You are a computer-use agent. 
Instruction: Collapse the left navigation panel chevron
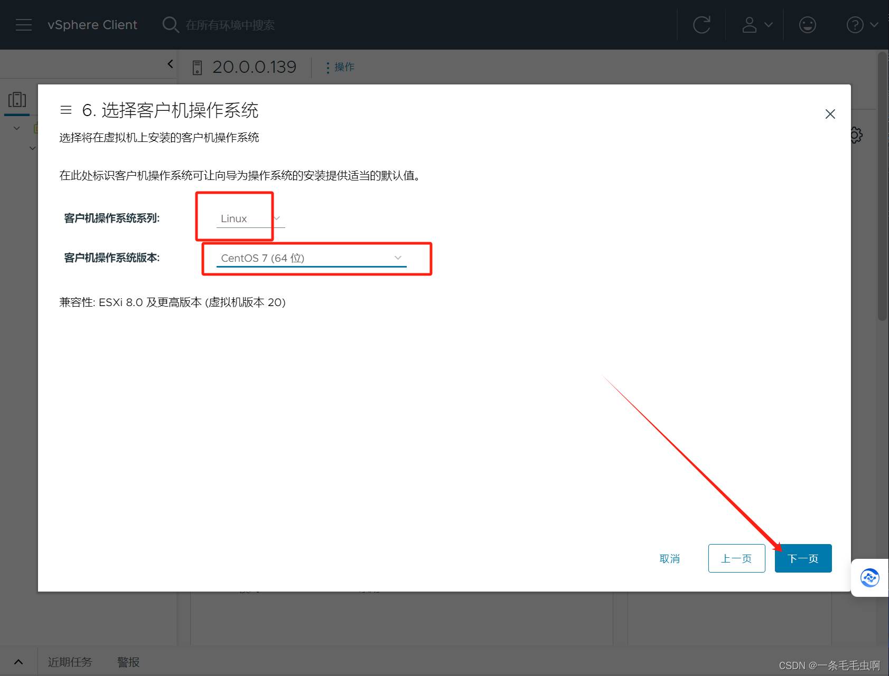tap(170, 64)
